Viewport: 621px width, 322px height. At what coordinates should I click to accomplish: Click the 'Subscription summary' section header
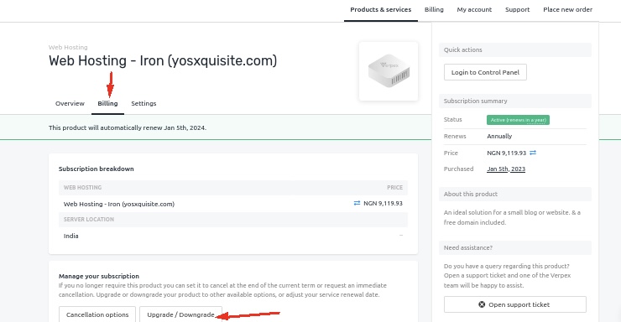click(515, 101)
